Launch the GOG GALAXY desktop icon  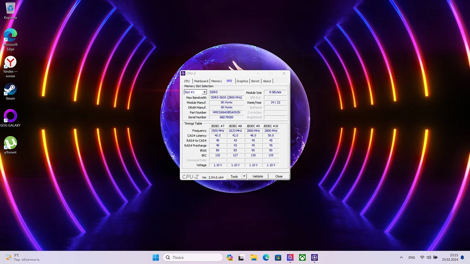[10, 117]
